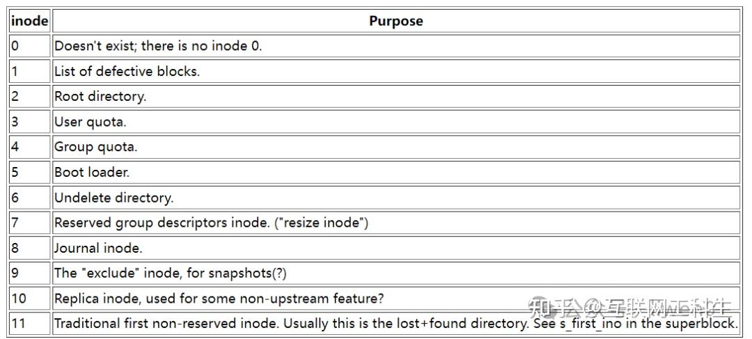Click the 'List of defective blocks' cell
The image size is (752, 339).
[x=395, y=72]
